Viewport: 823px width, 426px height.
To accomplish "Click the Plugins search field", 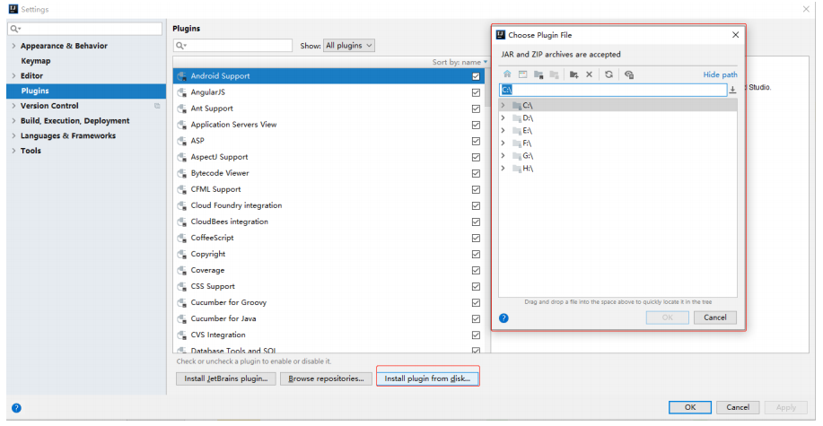I will point(232,46).
